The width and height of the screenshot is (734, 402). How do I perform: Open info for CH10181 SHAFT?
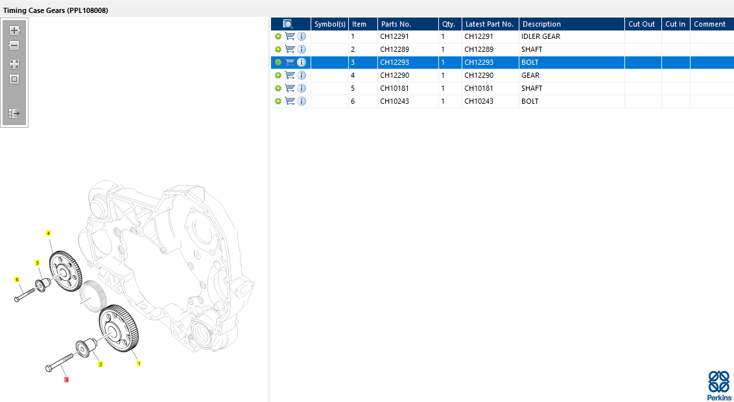(x=302, y=88)
